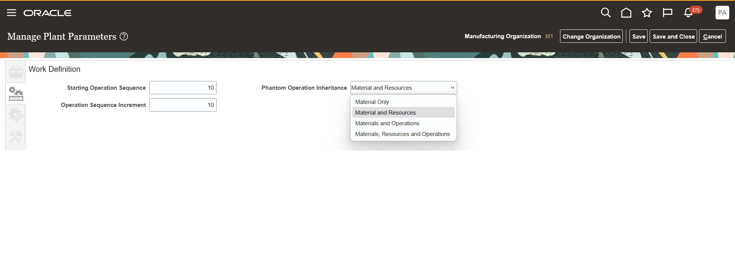Click the M1 organization code
The width and height of the screenshot is (735, 275).
click(549, 36)
